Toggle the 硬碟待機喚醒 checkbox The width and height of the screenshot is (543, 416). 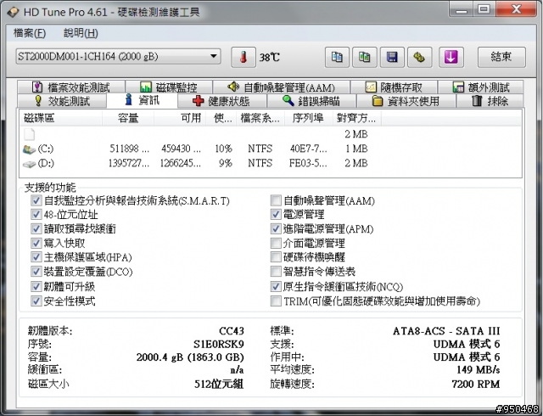[276, 257]
